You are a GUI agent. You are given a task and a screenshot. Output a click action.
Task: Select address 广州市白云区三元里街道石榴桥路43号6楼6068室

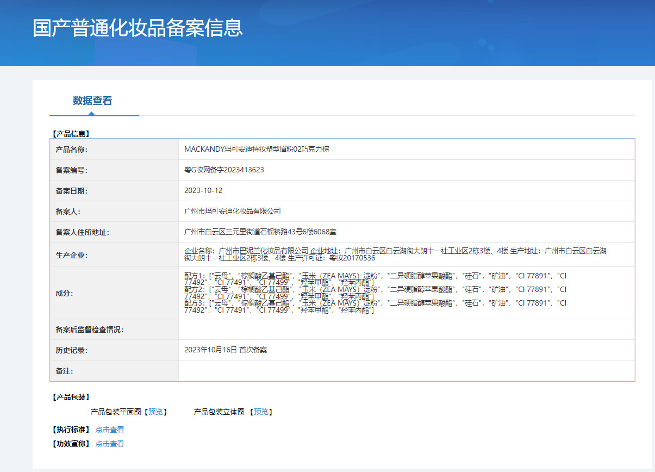pos(260,232)
